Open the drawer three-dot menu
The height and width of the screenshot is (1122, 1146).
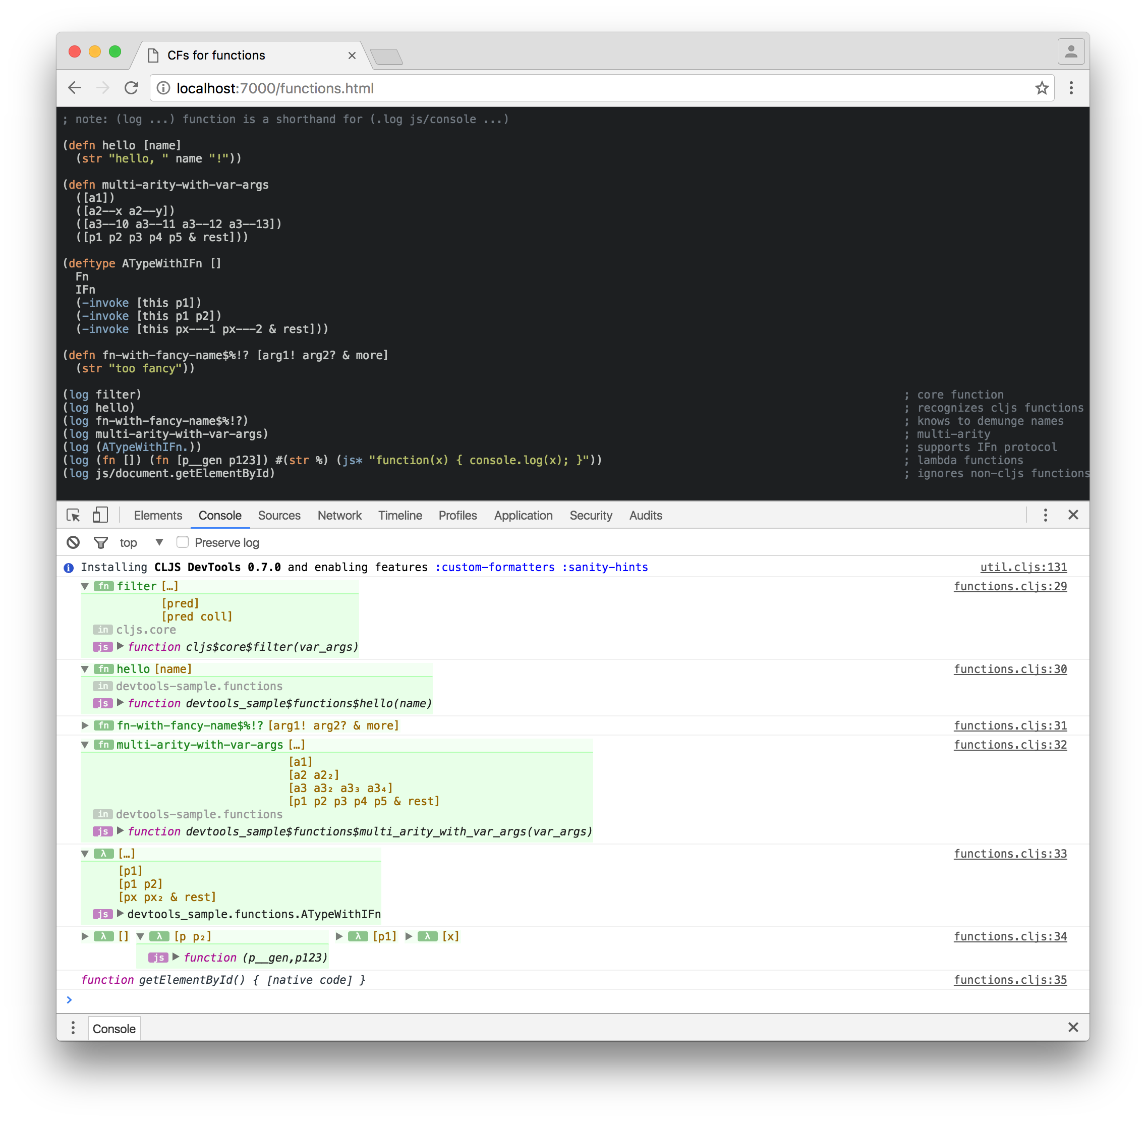(73, 1028)
